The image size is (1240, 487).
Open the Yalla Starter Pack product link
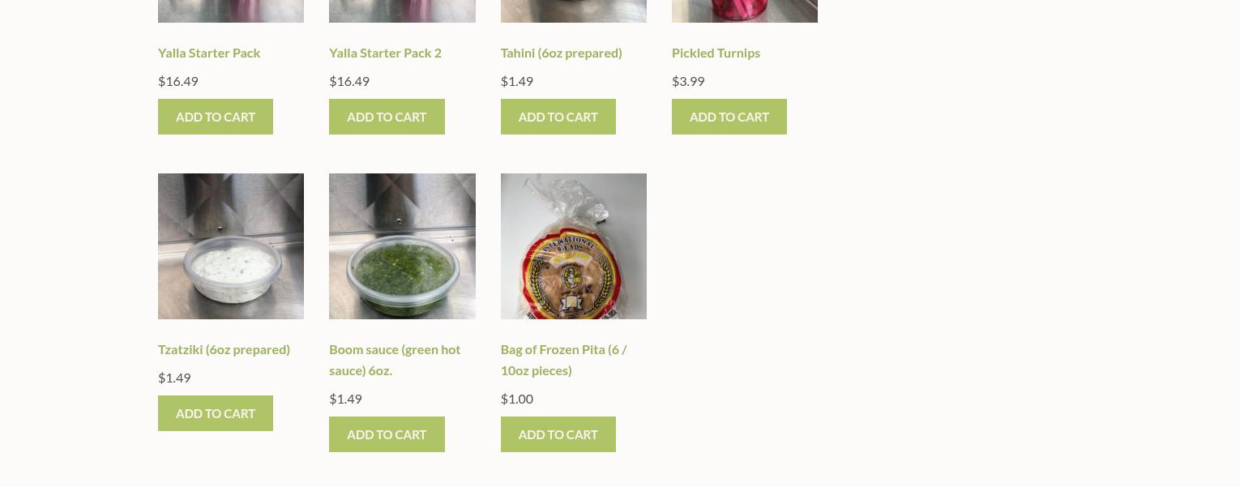(209, 53)
